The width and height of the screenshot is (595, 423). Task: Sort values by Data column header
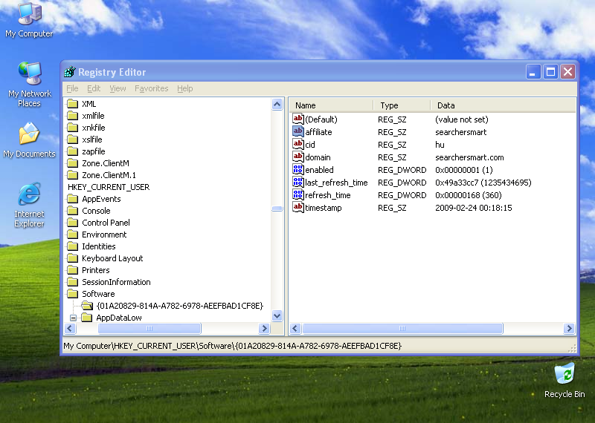click(504, 105)
